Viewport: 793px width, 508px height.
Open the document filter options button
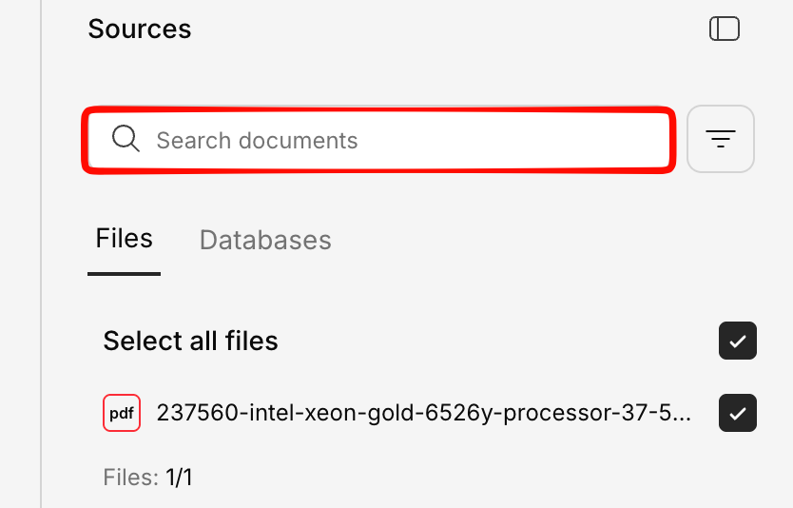[x=721, y=140]
